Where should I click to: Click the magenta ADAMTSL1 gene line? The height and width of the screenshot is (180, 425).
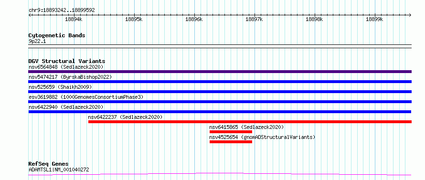click(220, 174)
